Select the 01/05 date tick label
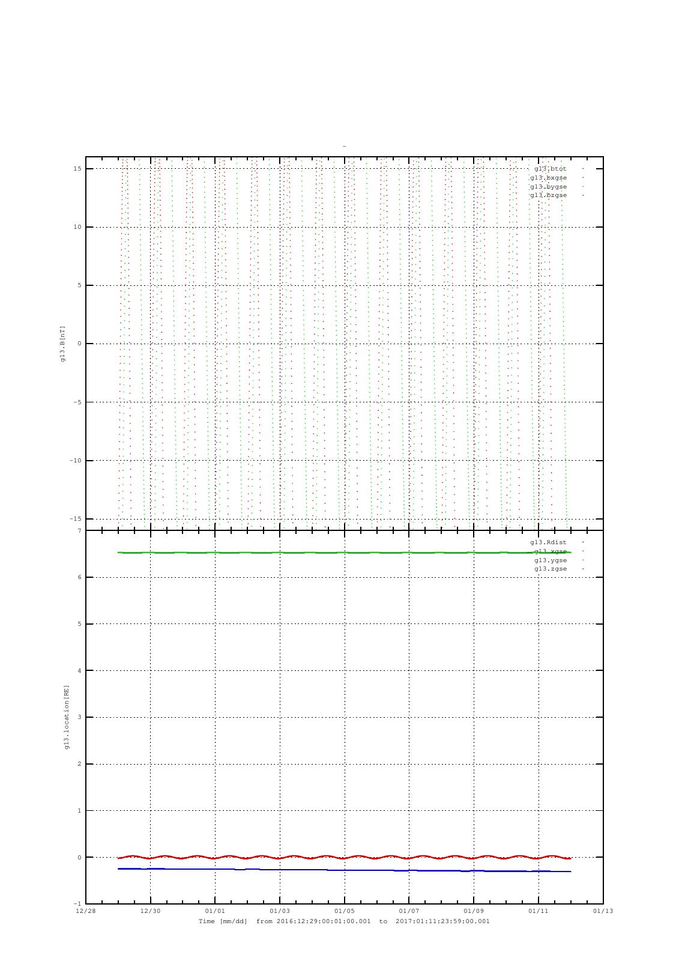Viewport: 679px width, 961px height. pyautogui.click(x=344, y=911)
